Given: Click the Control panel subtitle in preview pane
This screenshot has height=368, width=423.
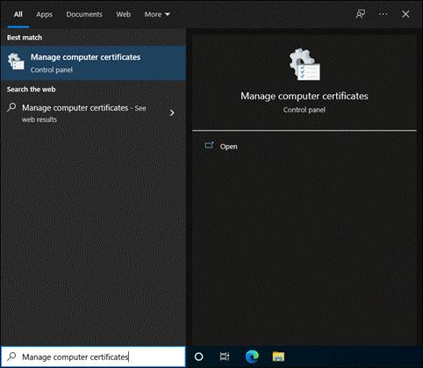Looking at the screenshot, I should click(305, 110).
